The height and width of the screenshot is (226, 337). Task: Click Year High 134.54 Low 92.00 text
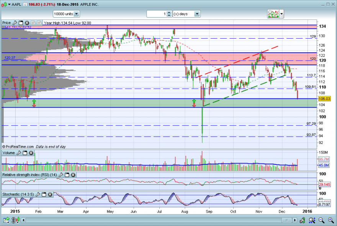click(67, 23)
